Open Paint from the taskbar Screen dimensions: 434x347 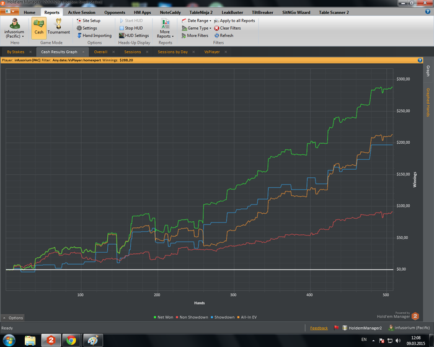[93, 340]
